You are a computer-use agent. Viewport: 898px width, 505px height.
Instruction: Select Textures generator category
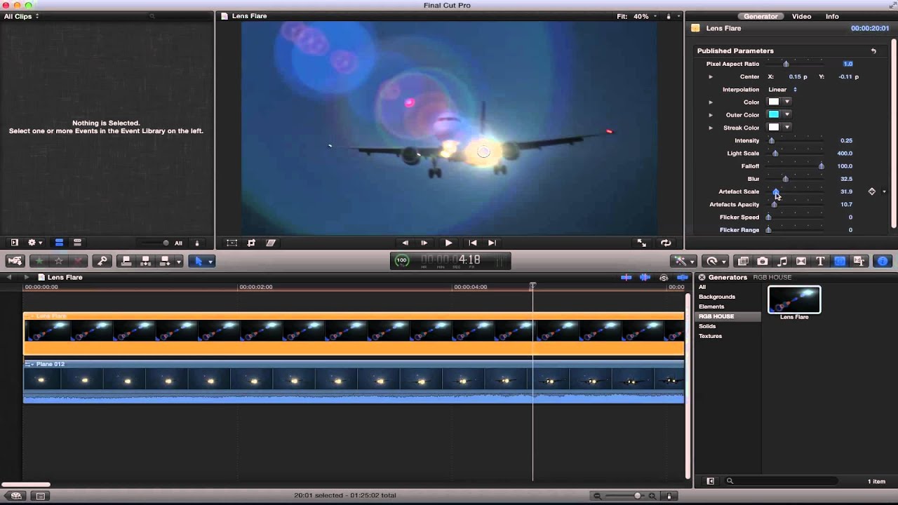click(710, 336)
